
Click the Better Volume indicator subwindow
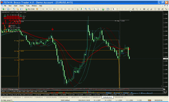[82, 92]
